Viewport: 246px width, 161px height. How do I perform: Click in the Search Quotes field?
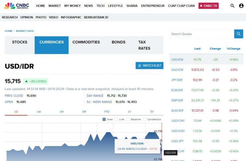point(201,34)
